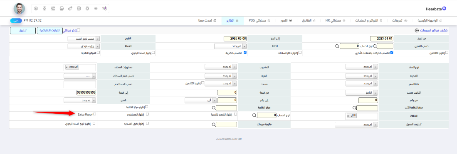Open التاريخ dropdown showing حسب تاريخ السند
The height and width of the screenshot is (154, 457).
coord(84,38)
